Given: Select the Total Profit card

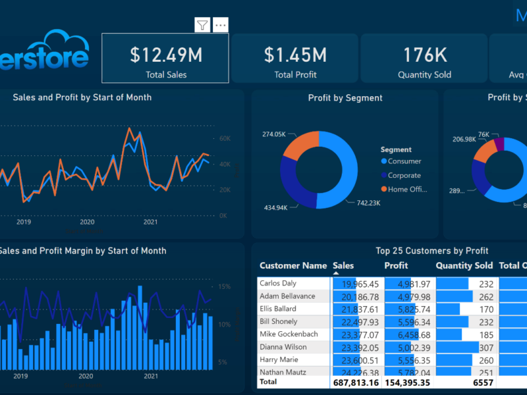Looking at the screenshot, I should pos(295,59).
